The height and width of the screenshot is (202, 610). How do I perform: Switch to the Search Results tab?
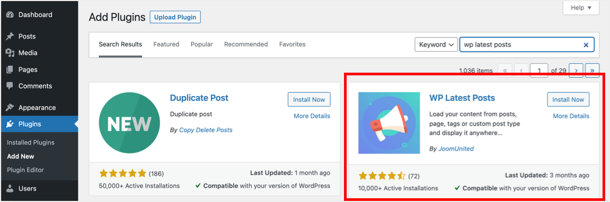click(120, 44)
